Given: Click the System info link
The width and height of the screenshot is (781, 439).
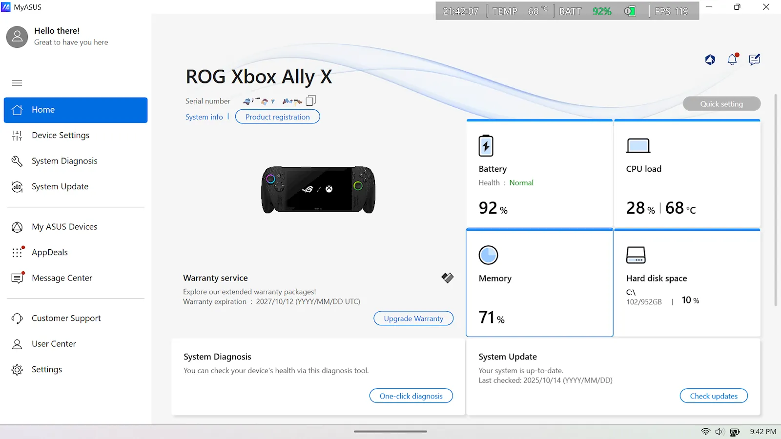Looking at the screenshot, I should 204,117.
